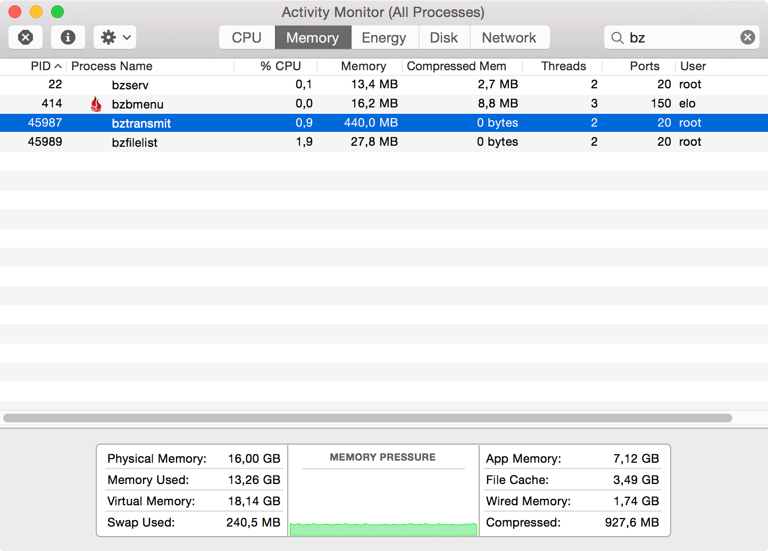Click in the search field containing bz

click(681, 38)
